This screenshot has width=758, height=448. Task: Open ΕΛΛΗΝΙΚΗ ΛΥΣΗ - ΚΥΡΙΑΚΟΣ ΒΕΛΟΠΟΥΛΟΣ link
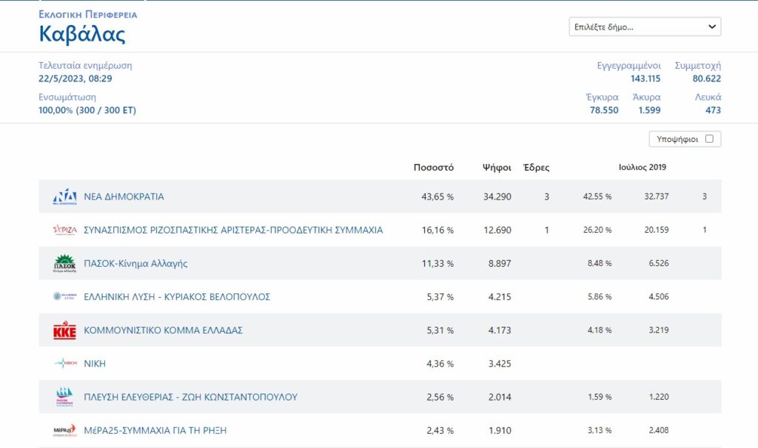tap(177, 297)
